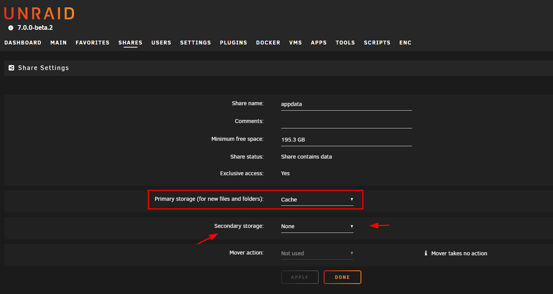Click the 'Minimum free space:' label
The height and width of the screenshot is (294, 553).
click(237, 139)
